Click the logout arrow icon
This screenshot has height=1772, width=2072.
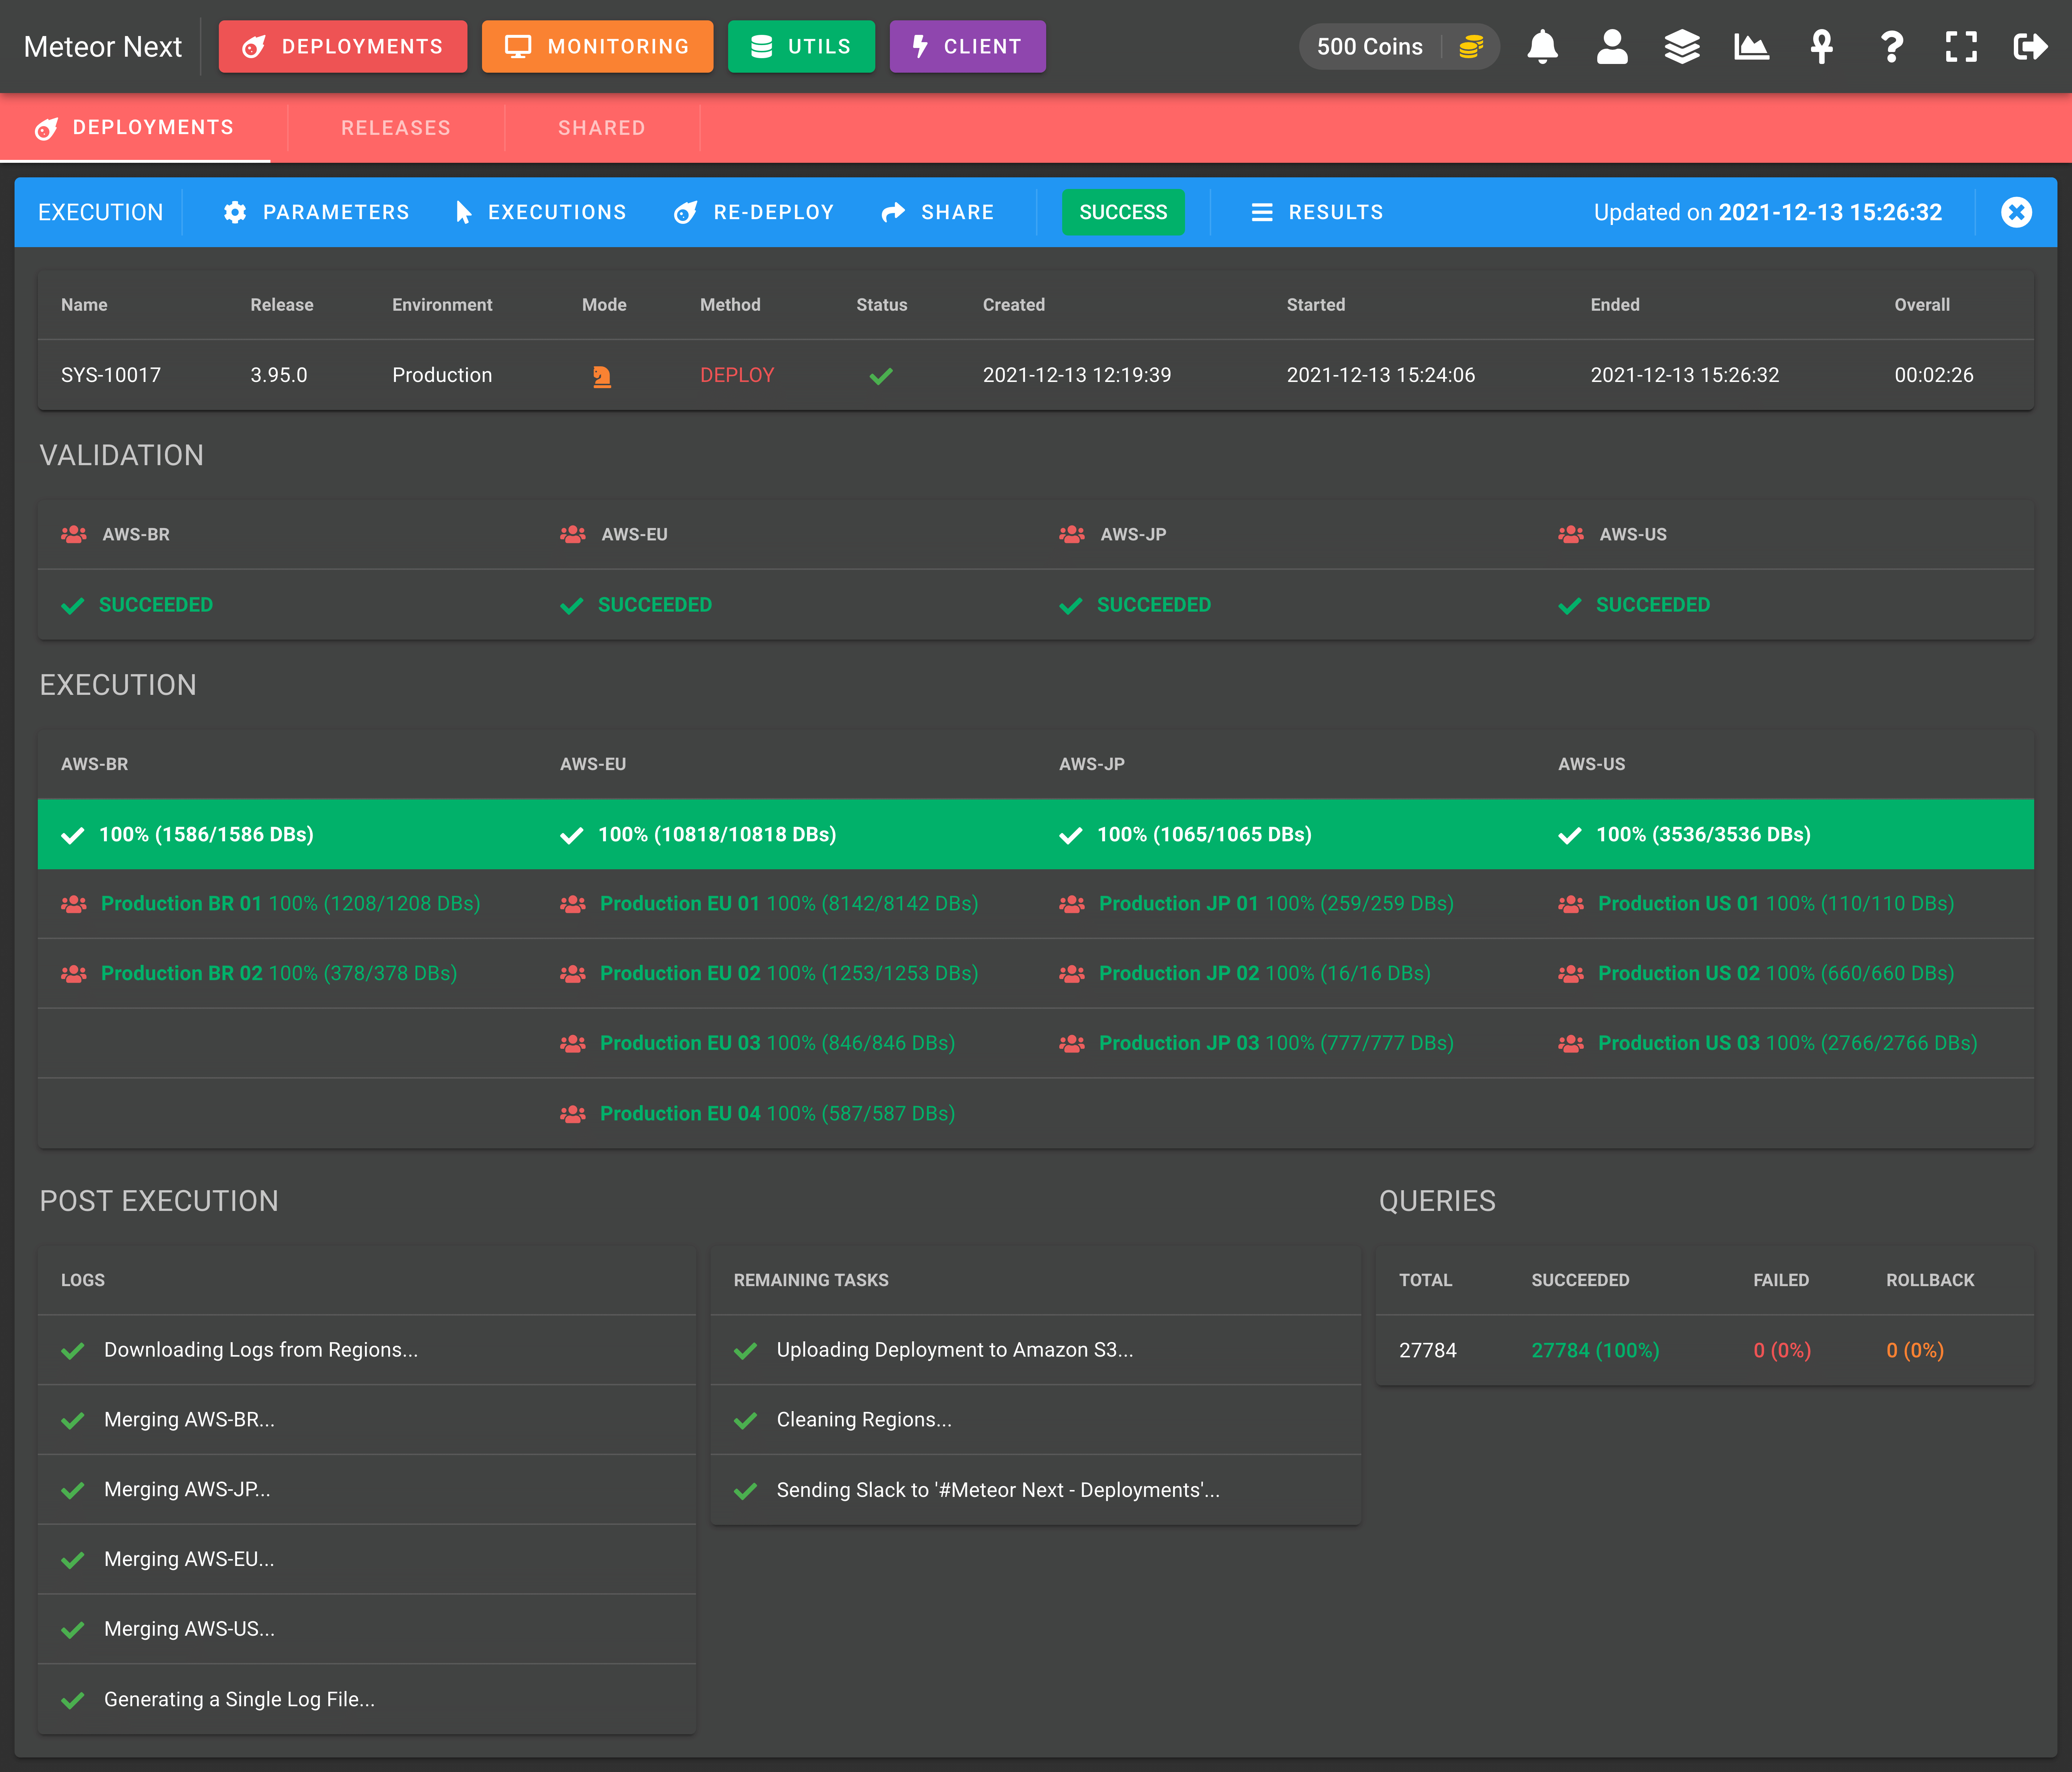pyautogui.click(x=2030, y=47)
